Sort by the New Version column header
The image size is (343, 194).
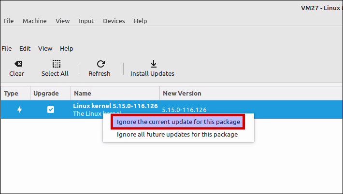pyautogui.click(x=251, y=94)
